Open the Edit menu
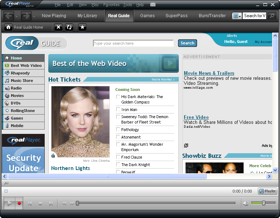280x218 pixels. (70, 5)
